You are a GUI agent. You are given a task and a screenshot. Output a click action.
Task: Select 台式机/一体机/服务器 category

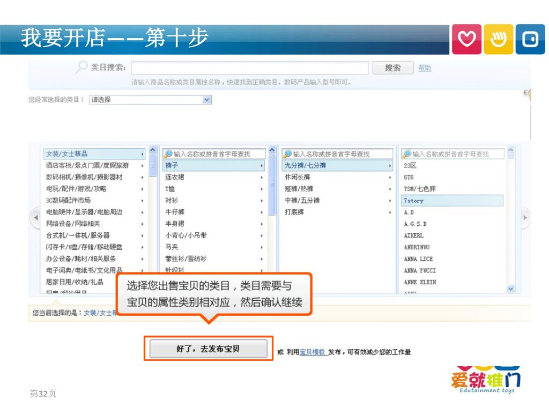(x=78, y=235)
